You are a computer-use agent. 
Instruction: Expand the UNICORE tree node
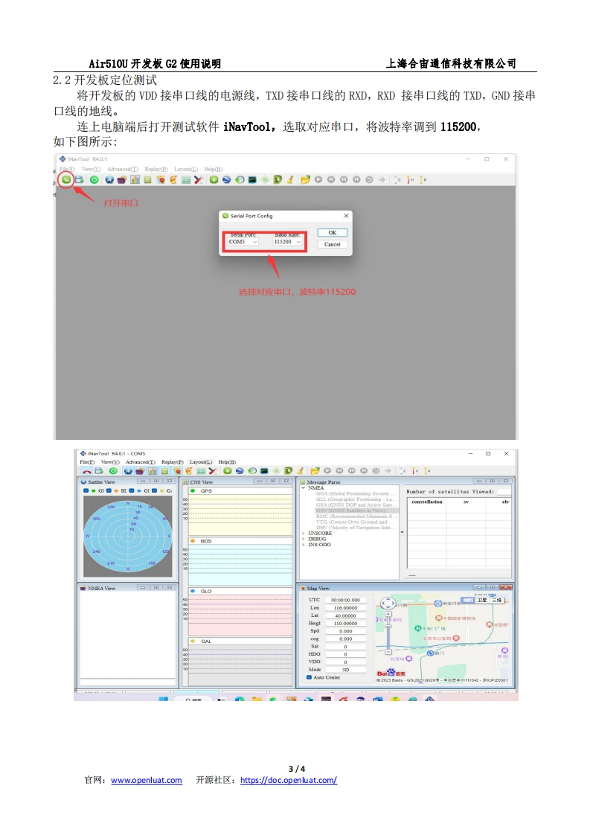point(304,534)
